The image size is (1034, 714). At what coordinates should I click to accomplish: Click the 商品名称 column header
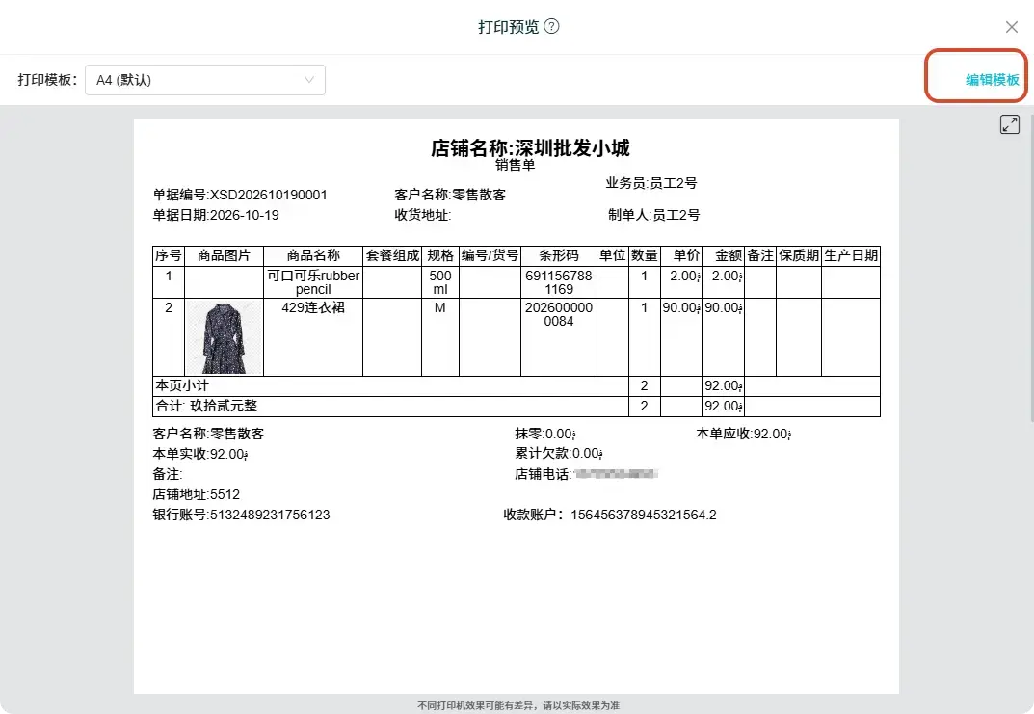point(313,255)
